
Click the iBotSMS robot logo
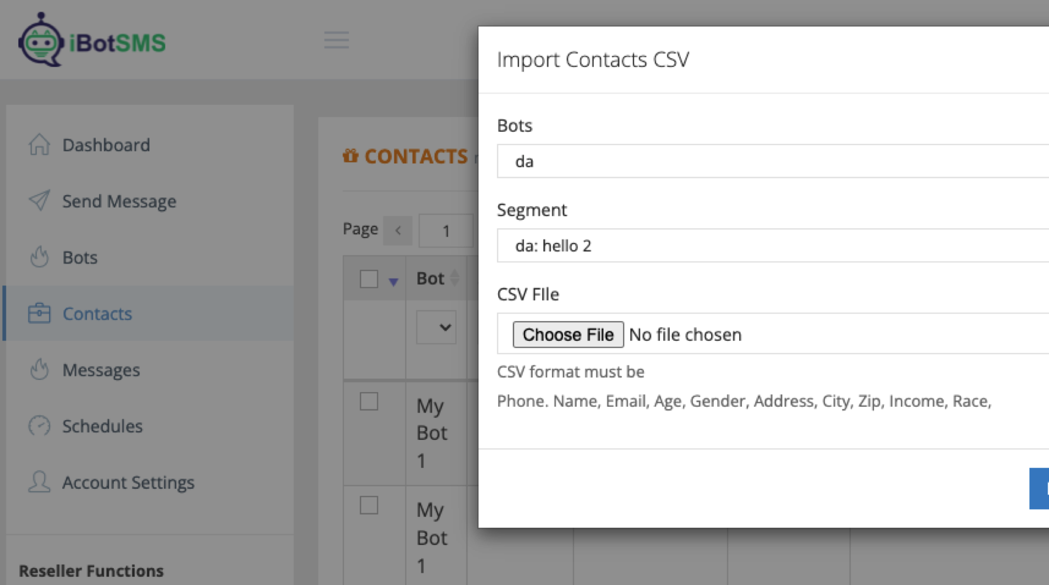tap(41, 40)
